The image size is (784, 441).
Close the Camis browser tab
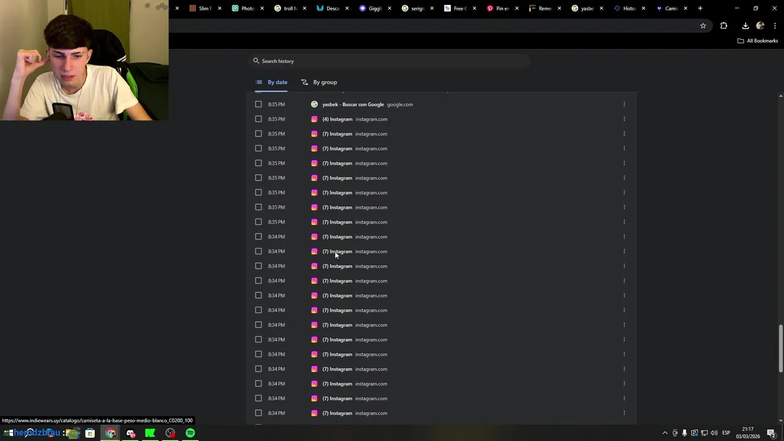[x=685, y=9]
